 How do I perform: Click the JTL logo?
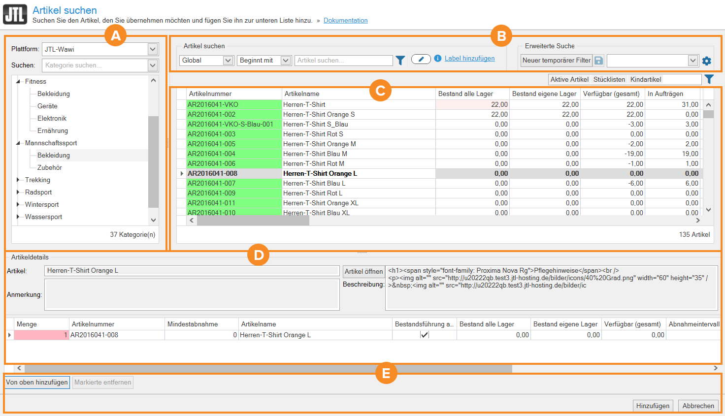(x=15, y=14)
